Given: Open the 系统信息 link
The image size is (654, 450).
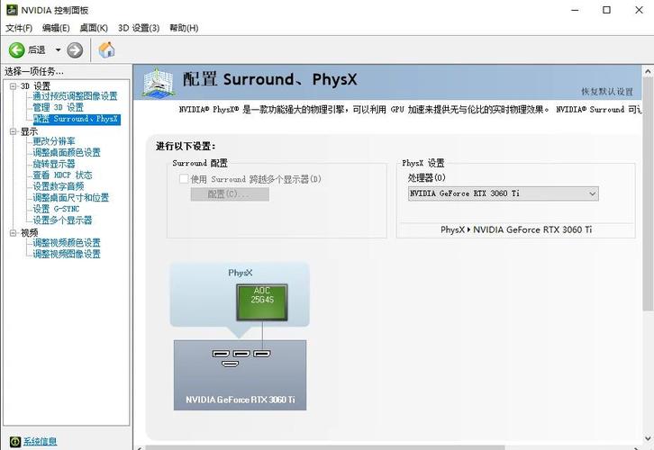Looking at the screenshot, I should [40, 441].
